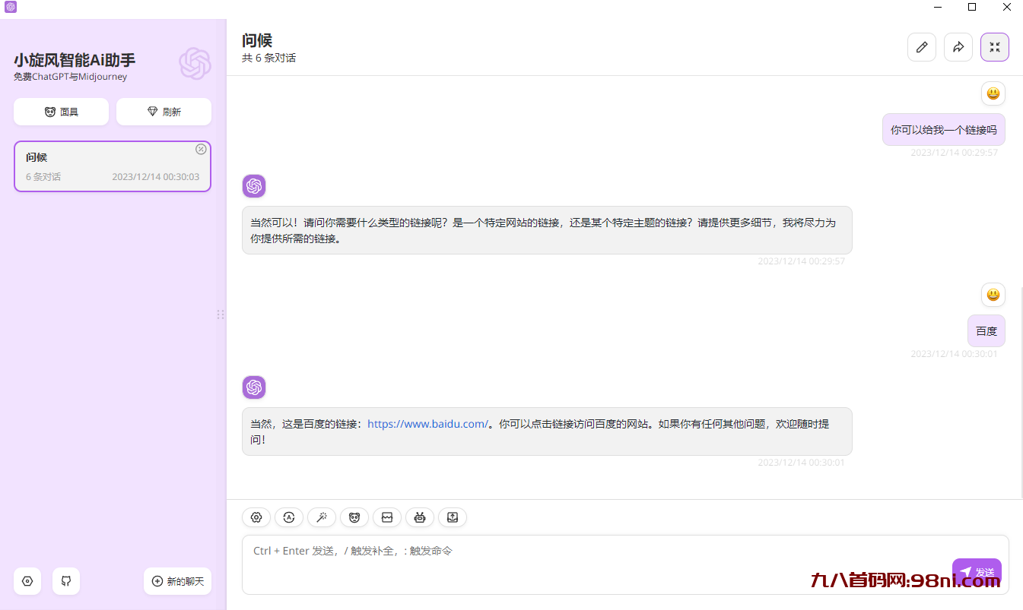Image resolution: width=1023 pixels, height=610 pixels.
Task: Click the 你可以给我一个链接吗 message bubble
Action: coord(944,130)
